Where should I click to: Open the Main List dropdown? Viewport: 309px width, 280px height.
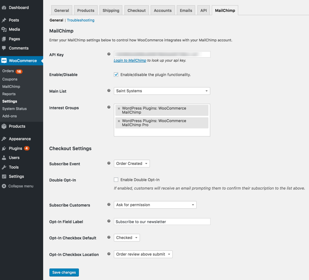click(x=162, y=91)
